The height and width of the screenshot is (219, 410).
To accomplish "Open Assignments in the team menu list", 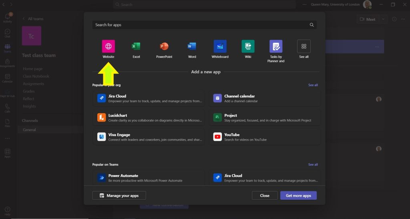I will pos(34,84).
